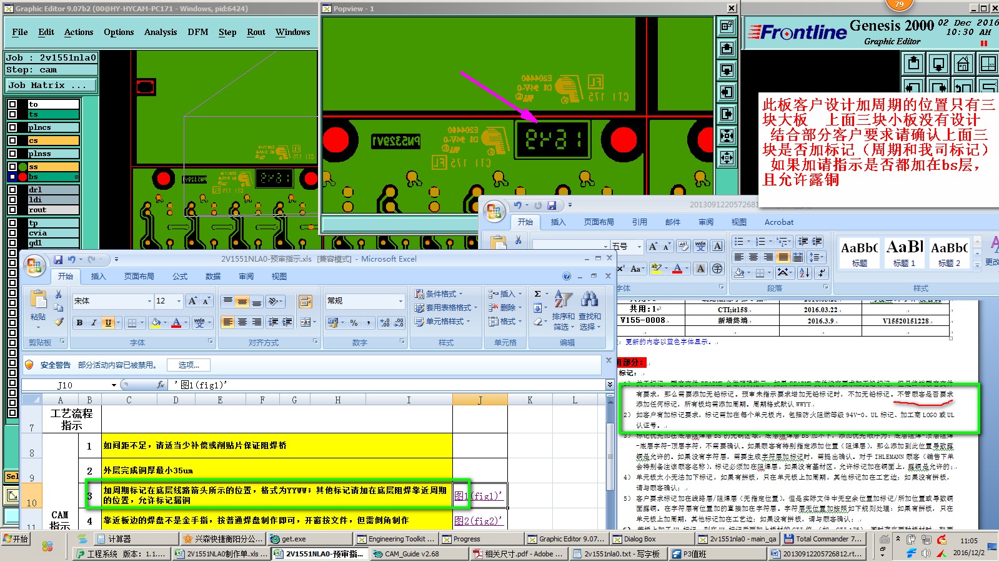This screenshot has height=562, width=999.
Task: Toggle the 'rout' layer checkbox
Action: 12,210
